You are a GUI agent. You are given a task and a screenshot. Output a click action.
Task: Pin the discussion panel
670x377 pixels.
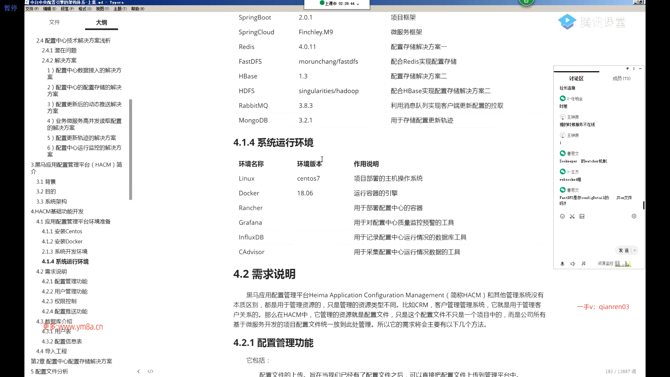[627, 68]
